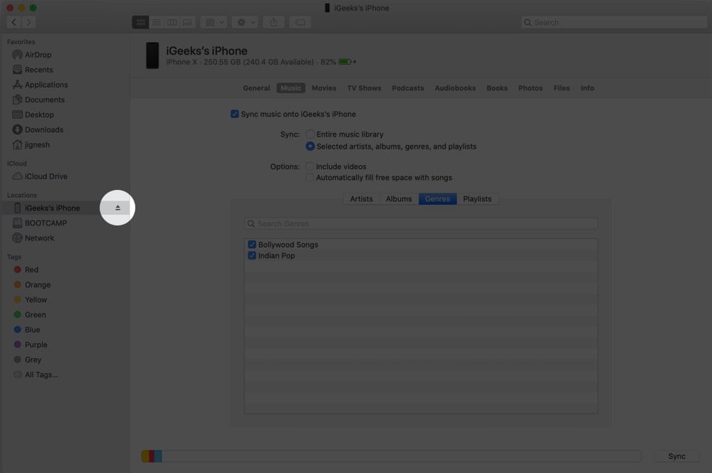Enable the Include videos checkbox
The height and width of the screenshot is (473, 712).
click(x=310, y=166)
